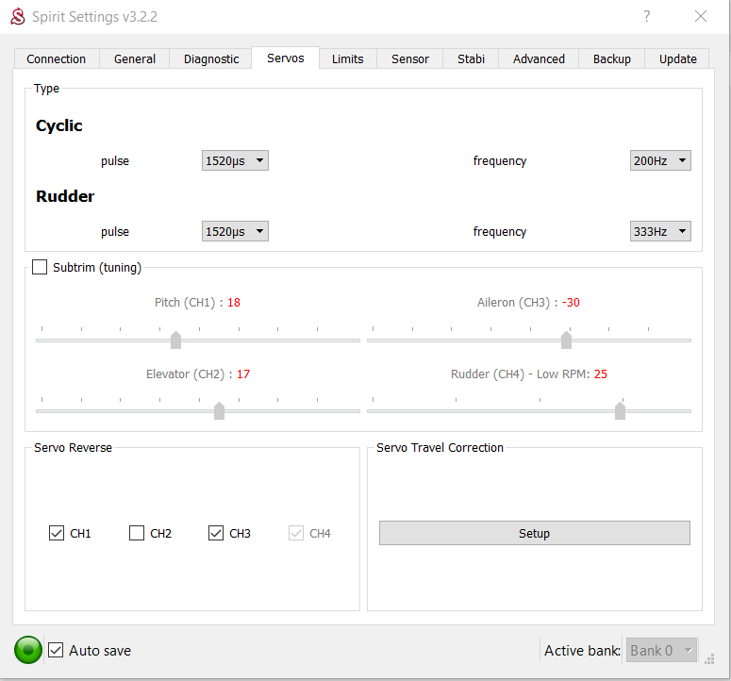731x681 pixels.
Task: Toggle the Auto save checkbox
Action: (x=57, y=650)
